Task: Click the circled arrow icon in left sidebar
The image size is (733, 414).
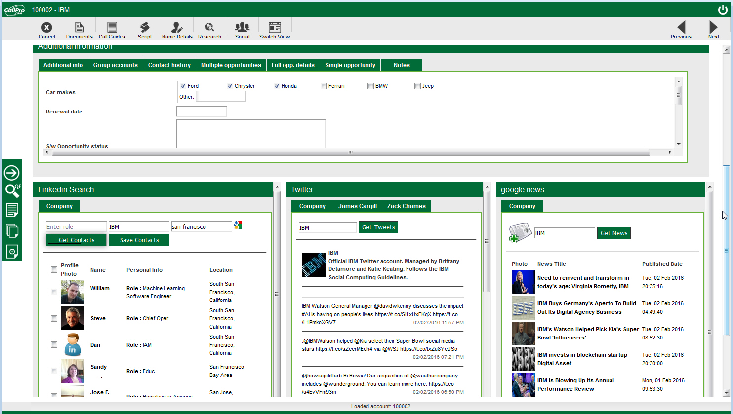Action: click(x=12, y=173)
